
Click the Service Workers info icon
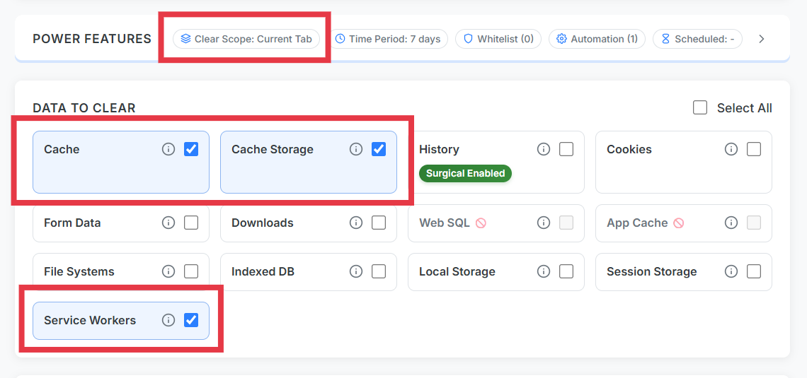[168, 321]
